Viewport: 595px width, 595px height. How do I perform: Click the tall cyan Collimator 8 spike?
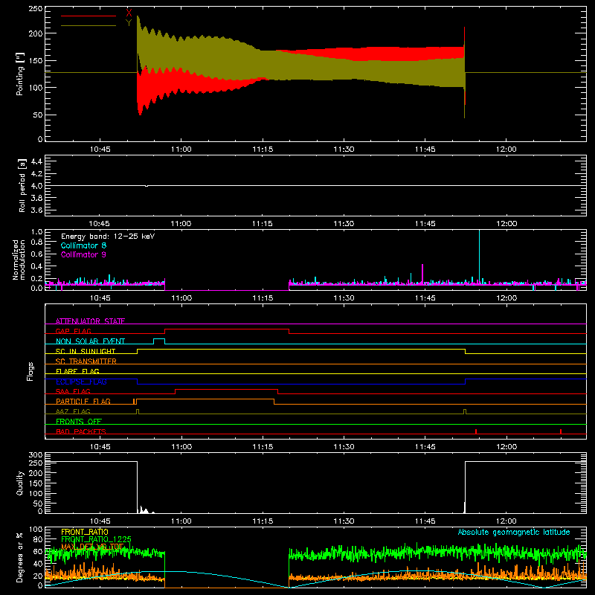coord(479,256)
